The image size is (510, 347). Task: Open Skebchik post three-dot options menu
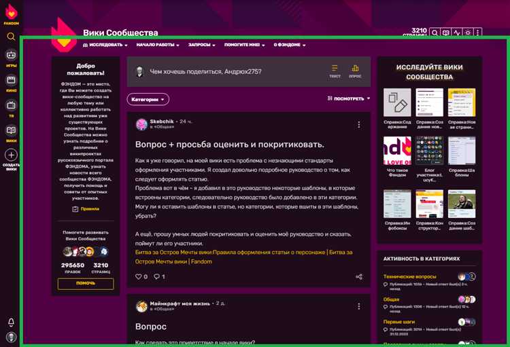pyautogui.click(x=359, y=125)
